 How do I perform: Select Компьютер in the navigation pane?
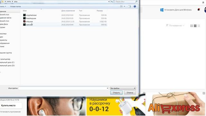tap(5, 59)
